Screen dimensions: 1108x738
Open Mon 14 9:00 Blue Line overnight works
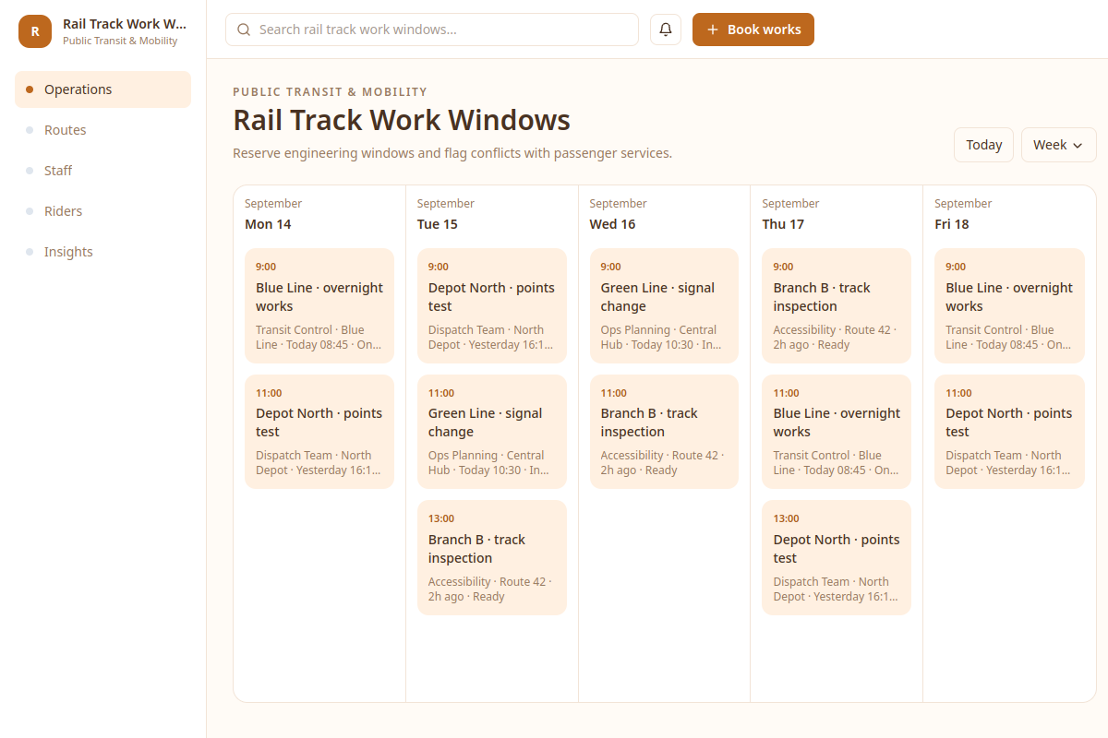coord(319,305)
